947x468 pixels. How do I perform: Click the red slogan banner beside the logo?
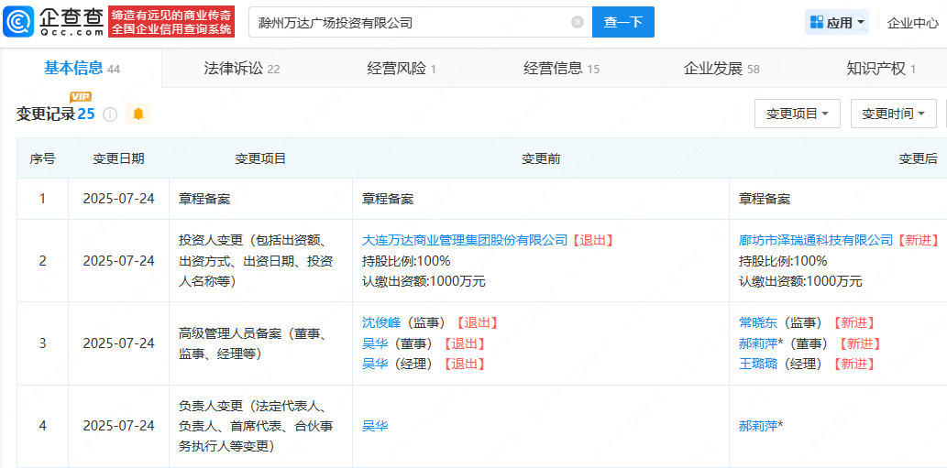click(x=171, y=22)
